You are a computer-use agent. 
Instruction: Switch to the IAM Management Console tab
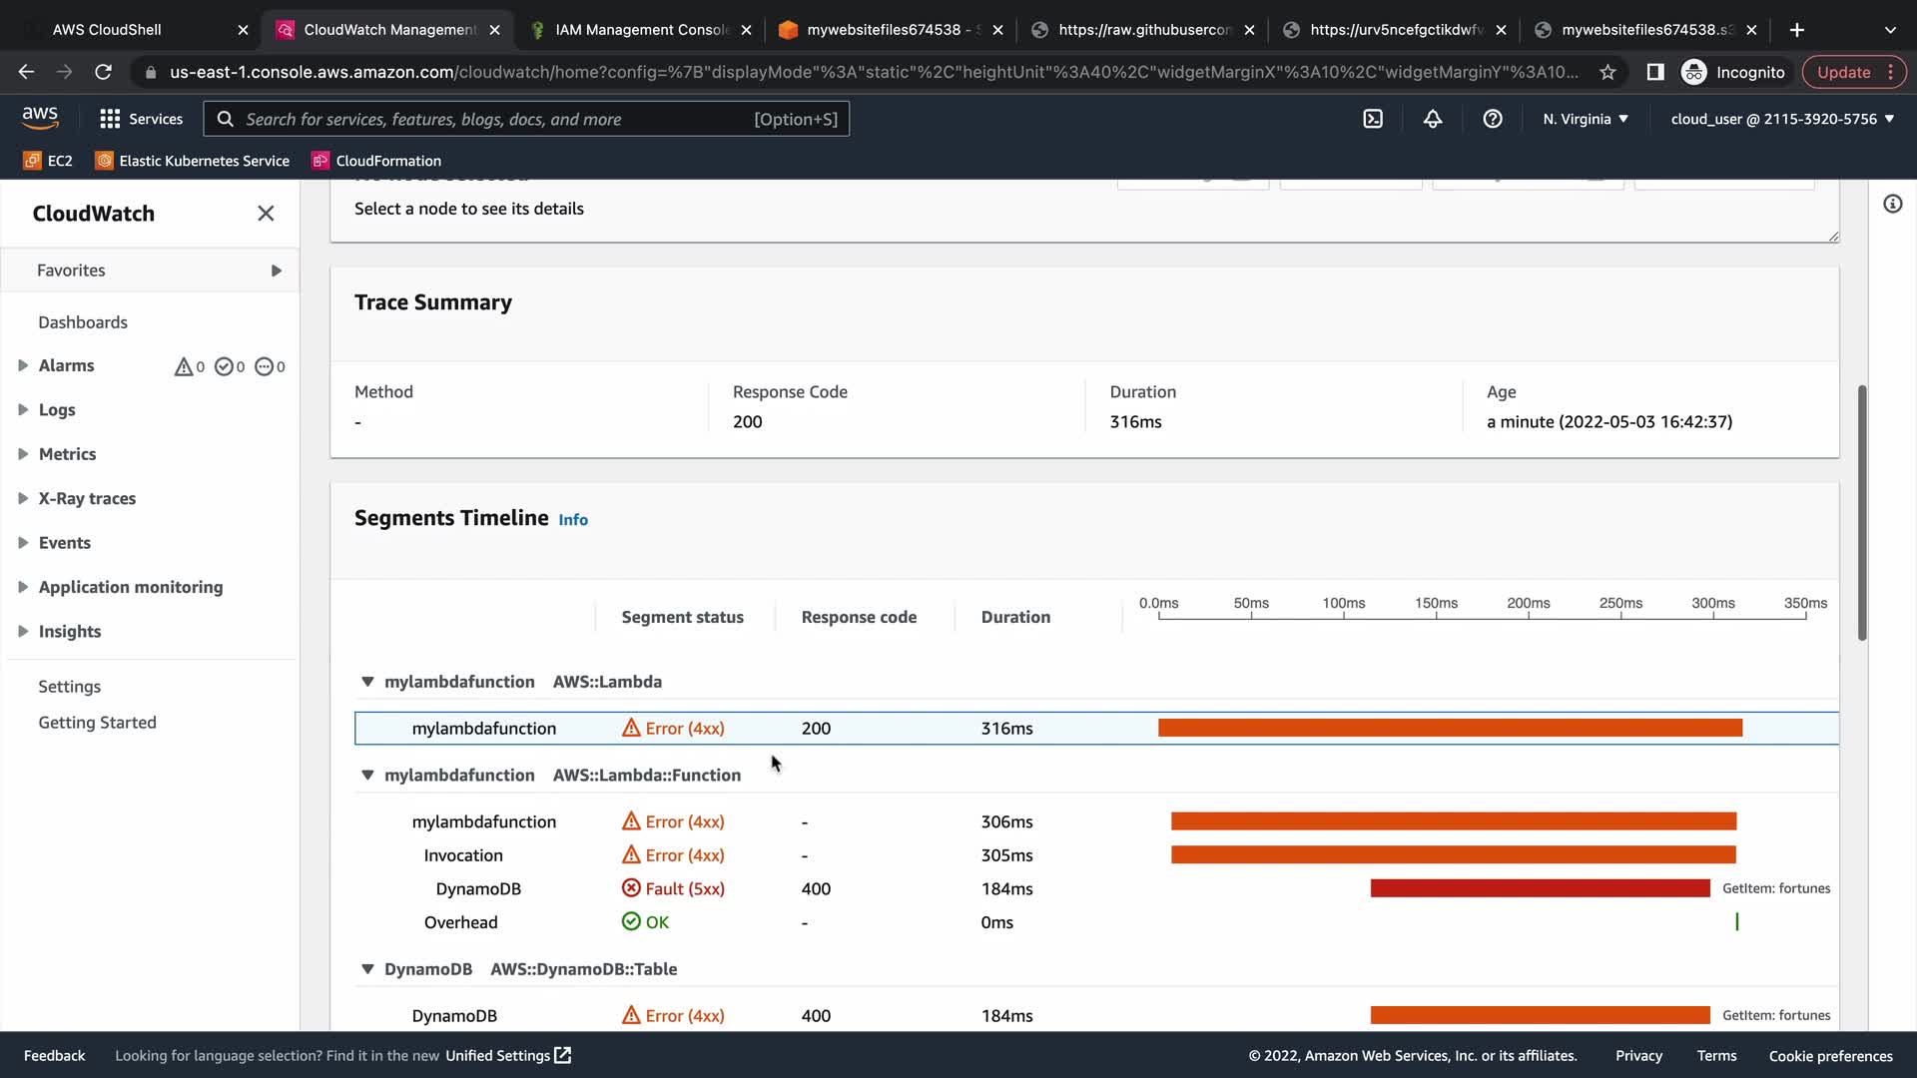[x=641, y=30]
